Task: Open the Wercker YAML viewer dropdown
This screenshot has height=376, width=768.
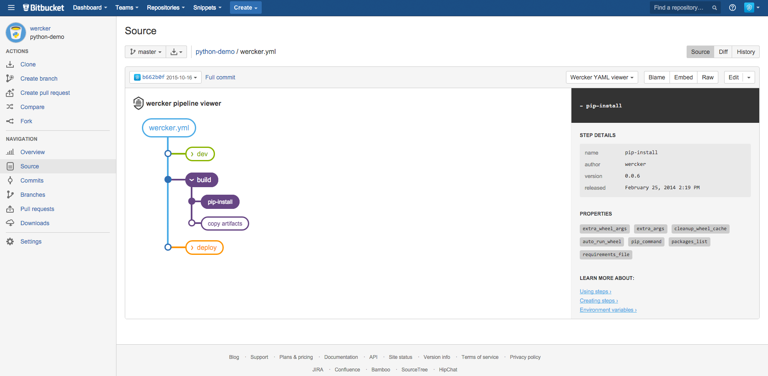Action: (x=602, y=77)
